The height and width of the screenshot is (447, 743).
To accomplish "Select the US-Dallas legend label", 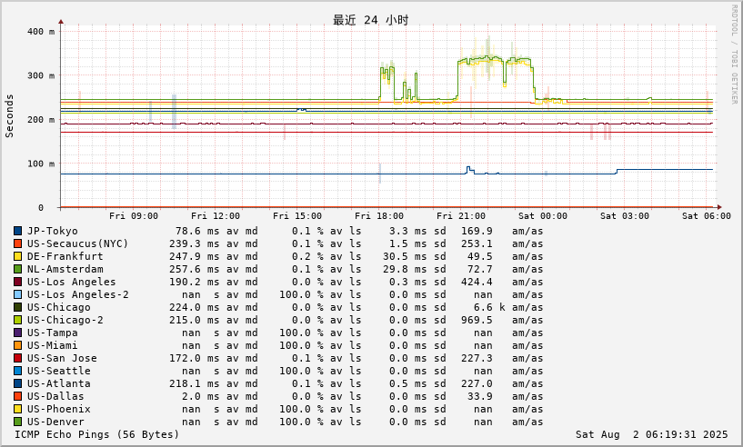I will [55, 396].
